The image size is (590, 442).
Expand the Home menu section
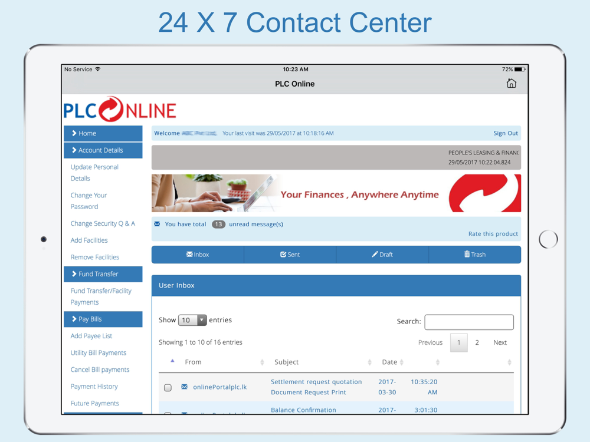103,133
